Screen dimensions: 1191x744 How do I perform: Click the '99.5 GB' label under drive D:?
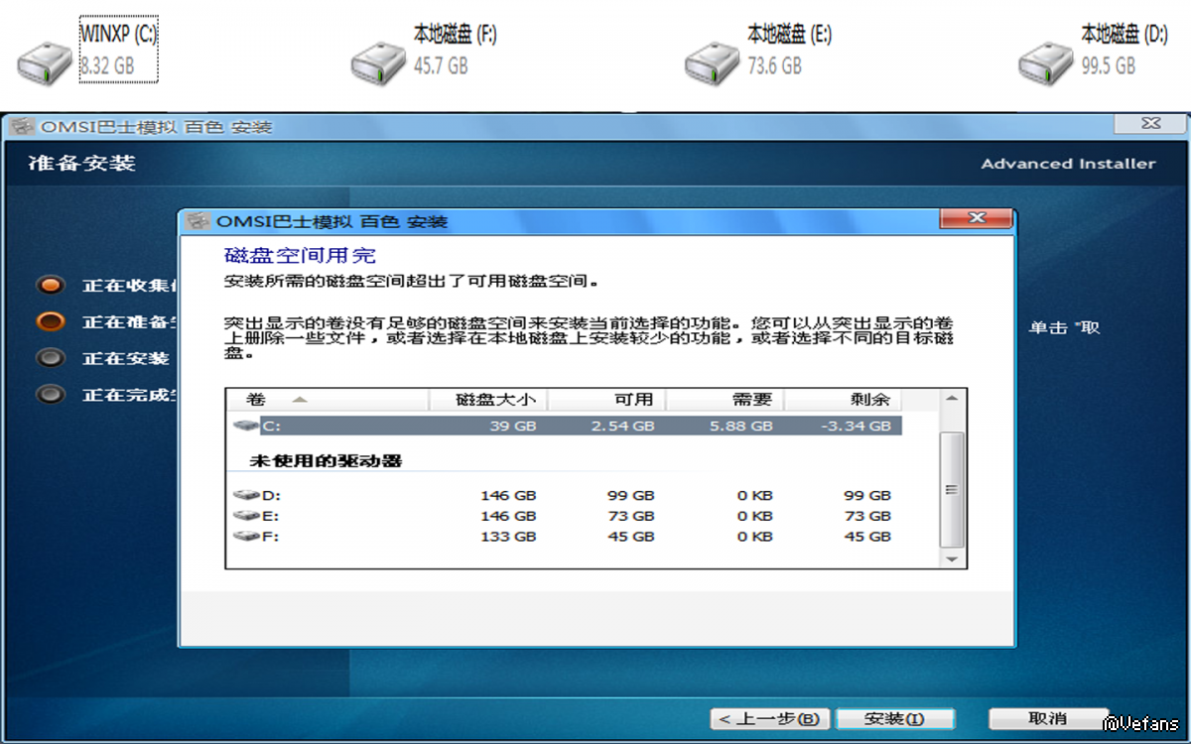(1109, 66)
